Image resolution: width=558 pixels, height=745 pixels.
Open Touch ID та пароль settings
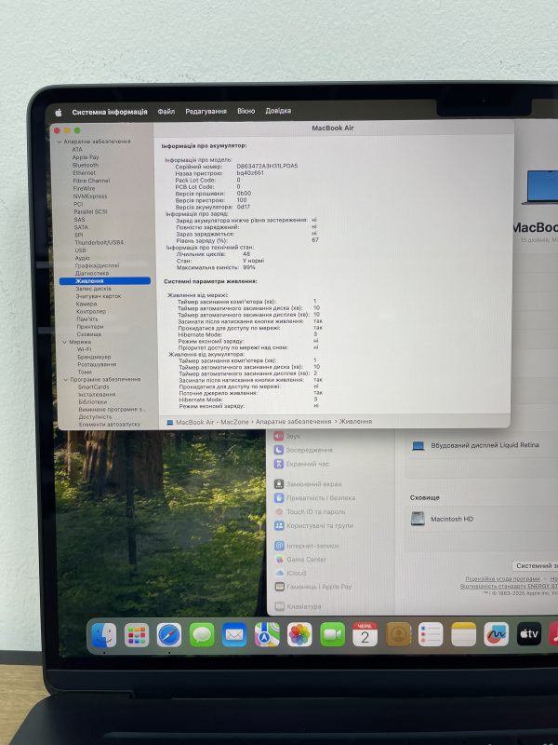(x=310, y=511)
